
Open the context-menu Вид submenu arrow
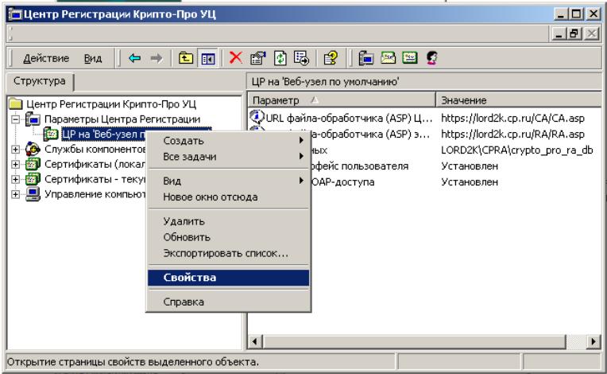coord(301,181)
